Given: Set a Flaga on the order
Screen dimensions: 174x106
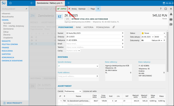Looking at the screenshot, I should tap(91, 9).
